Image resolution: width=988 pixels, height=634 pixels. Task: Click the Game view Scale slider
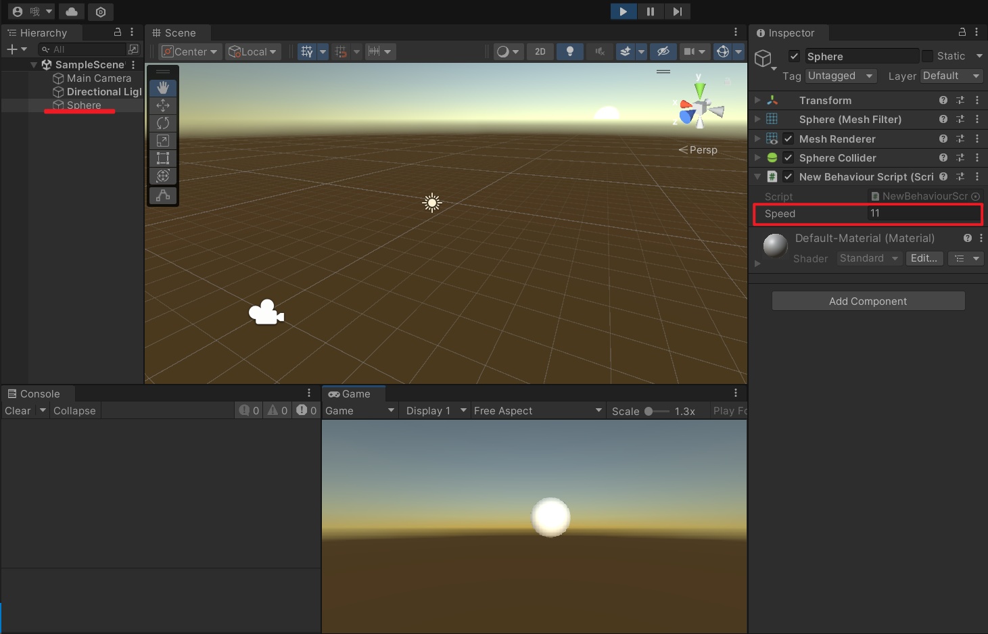pos(656,411)
